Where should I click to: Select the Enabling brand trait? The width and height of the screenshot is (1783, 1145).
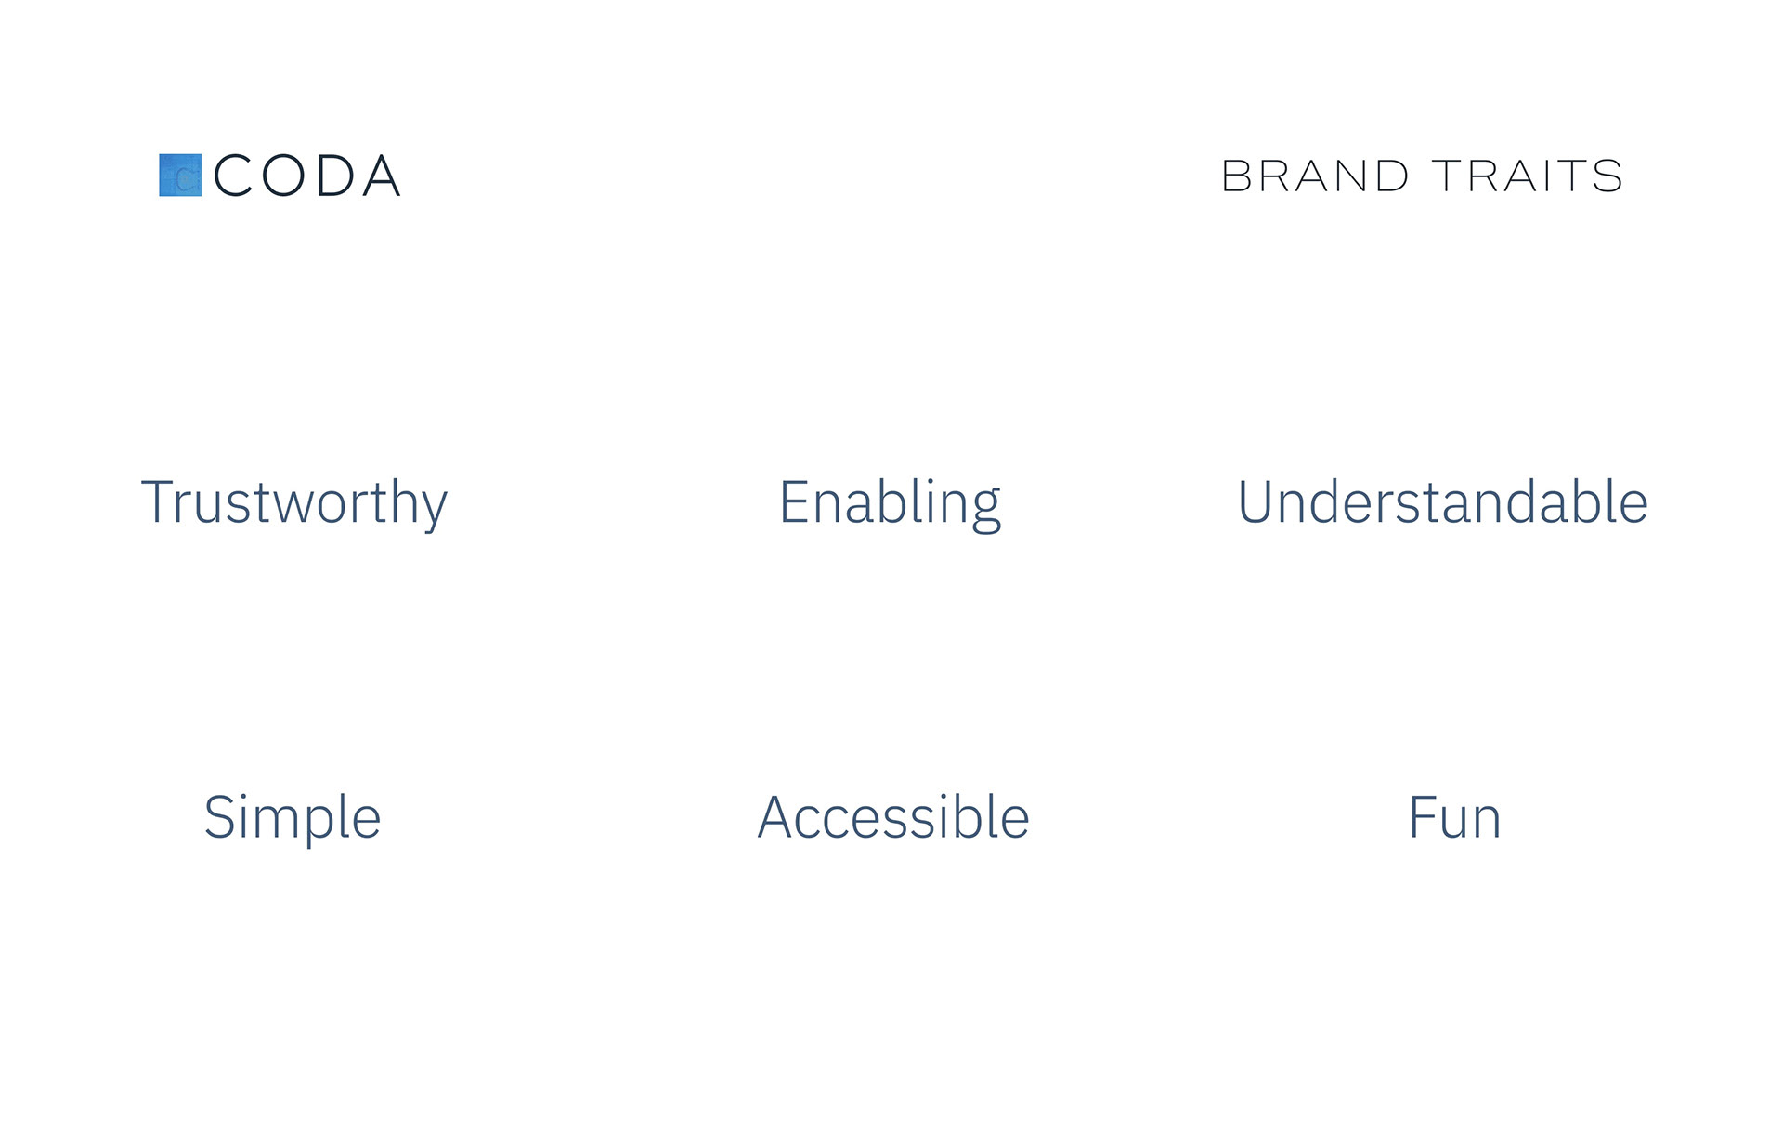(890, 503)
